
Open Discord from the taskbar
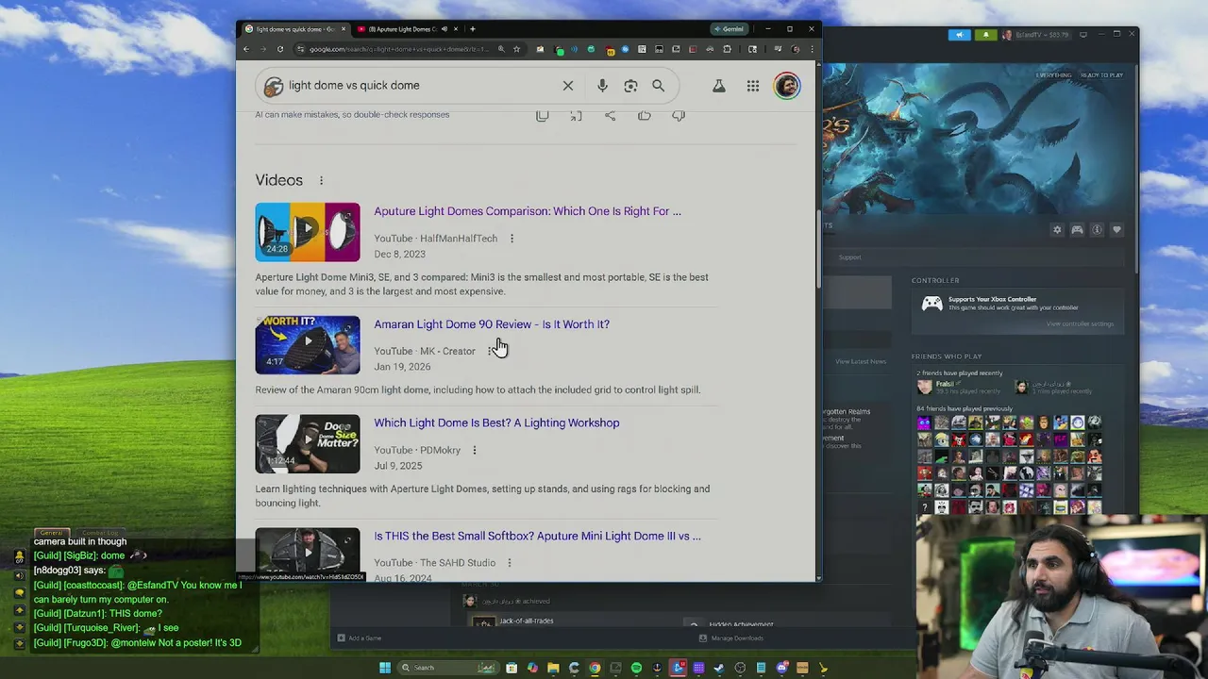click(781, 668)
